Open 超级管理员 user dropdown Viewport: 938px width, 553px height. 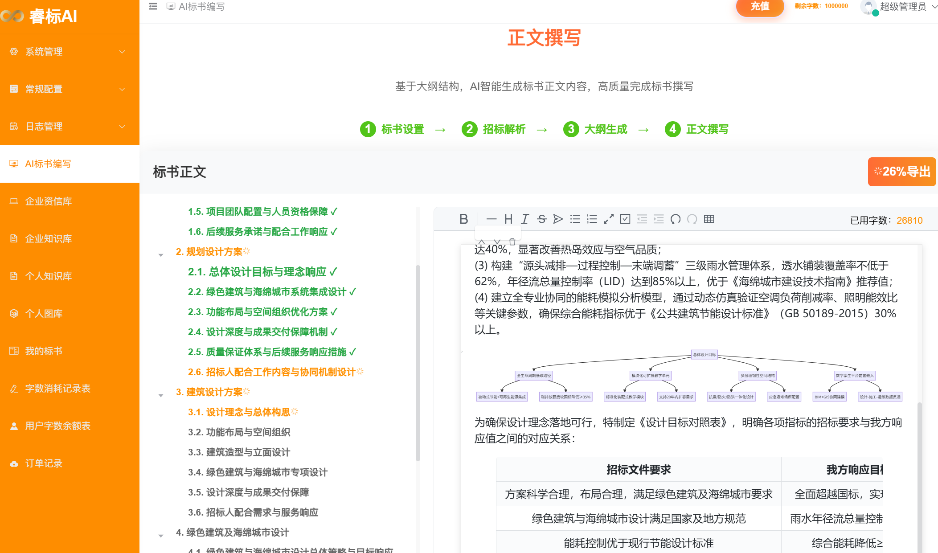902,7
